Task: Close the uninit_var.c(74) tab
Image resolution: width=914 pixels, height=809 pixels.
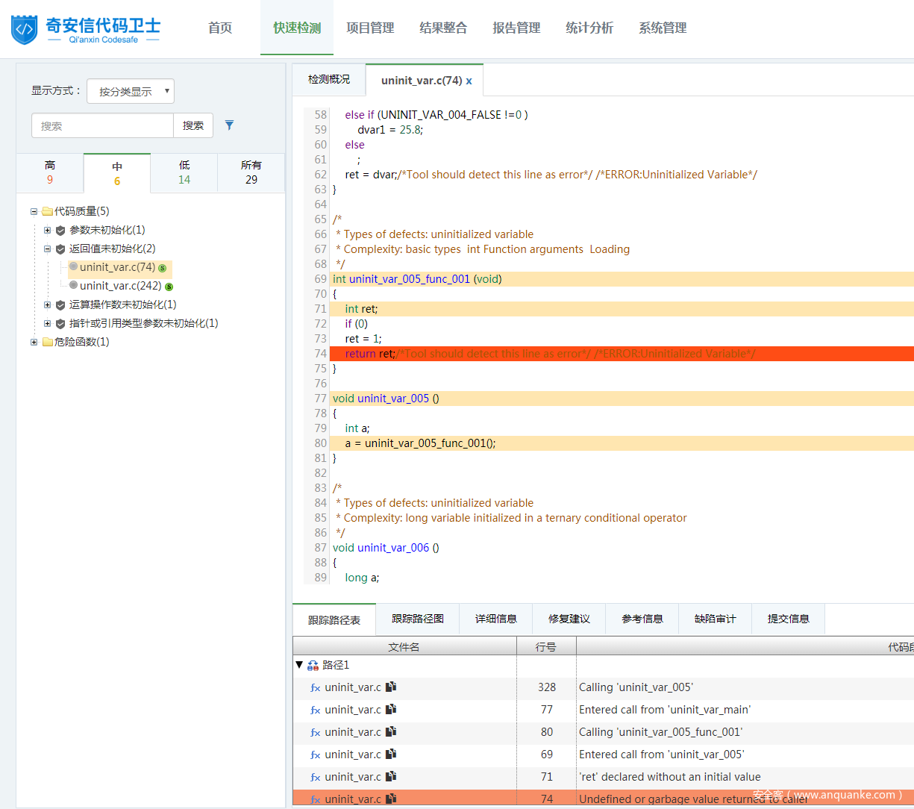Action: point(469,81)
